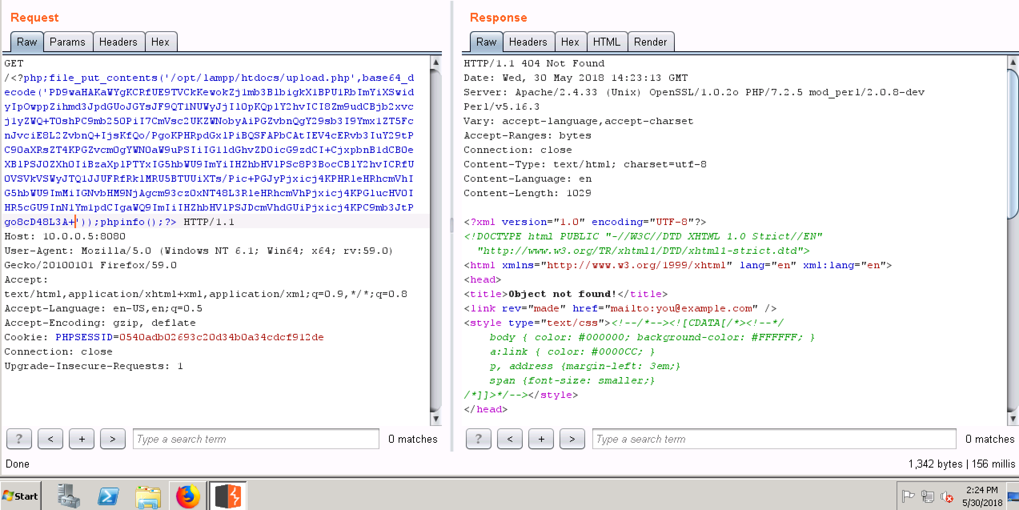Open Response Render tab
Viewport: 1019px width, 510px height.
650,42
